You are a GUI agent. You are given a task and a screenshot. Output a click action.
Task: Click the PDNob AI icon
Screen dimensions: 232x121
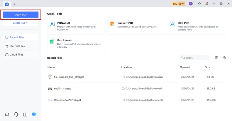pyautogui.click(x=52, y=24)
